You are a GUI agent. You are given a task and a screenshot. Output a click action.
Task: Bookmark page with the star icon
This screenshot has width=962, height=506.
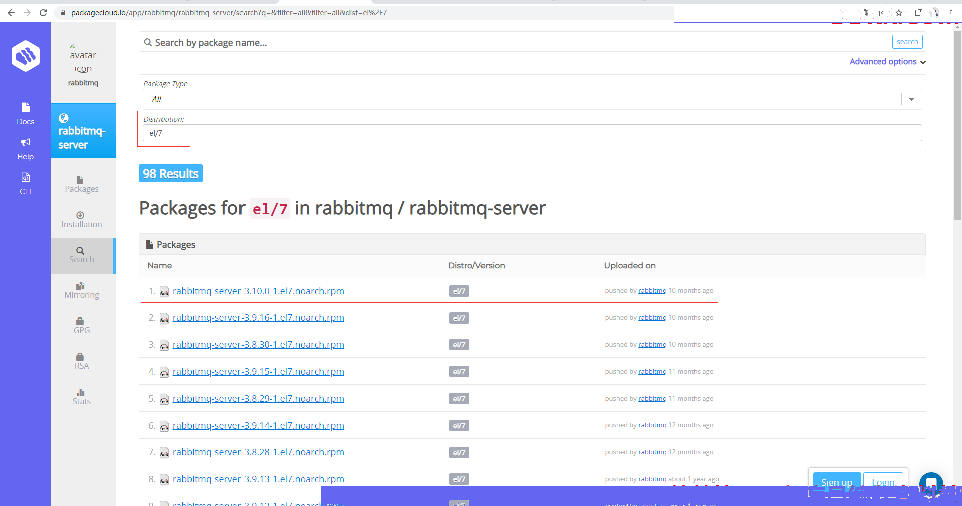(x=899, y=13)
